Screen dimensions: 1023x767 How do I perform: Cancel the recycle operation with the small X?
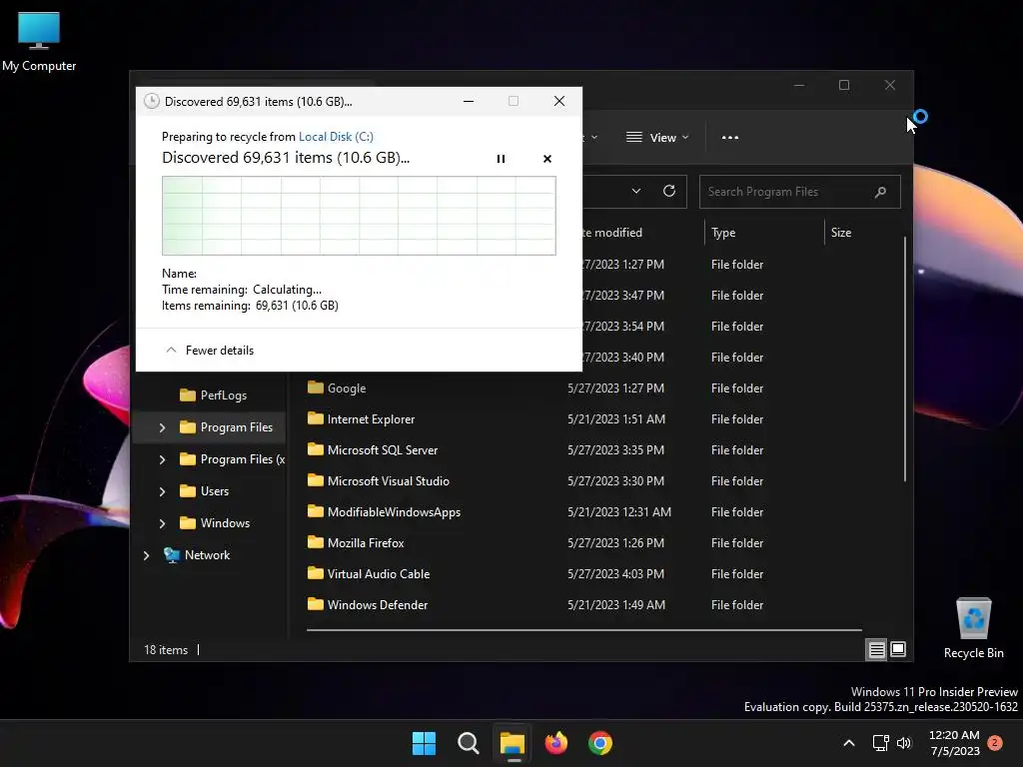[x=546, y=159]
